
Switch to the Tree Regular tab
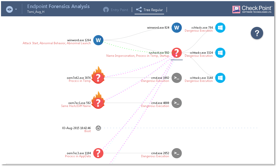149,10
